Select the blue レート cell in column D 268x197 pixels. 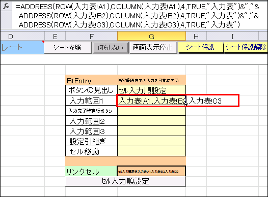point(22,47)
